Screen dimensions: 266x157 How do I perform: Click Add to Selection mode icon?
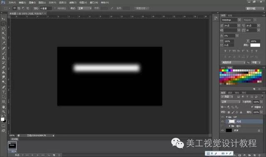click(x=19, y=8)
